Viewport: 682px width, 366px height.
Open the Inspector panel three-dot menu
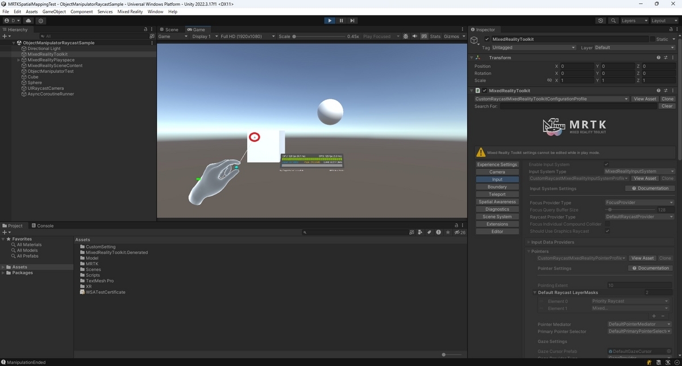[x=676, y=30]
